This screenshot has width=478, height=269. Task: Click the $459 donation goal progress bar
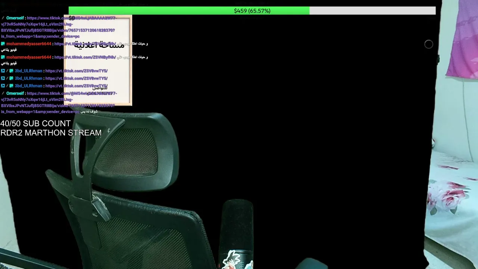click(252, 11)
